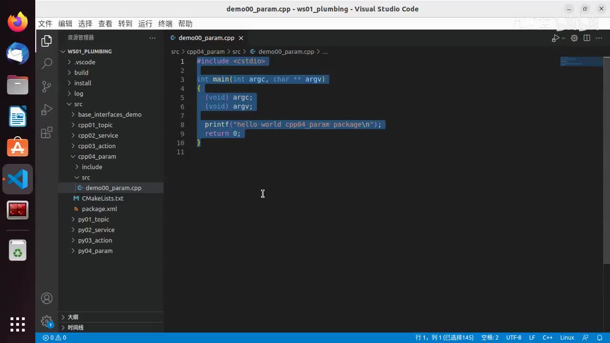Expand the .vscode folder

(111, 62)
